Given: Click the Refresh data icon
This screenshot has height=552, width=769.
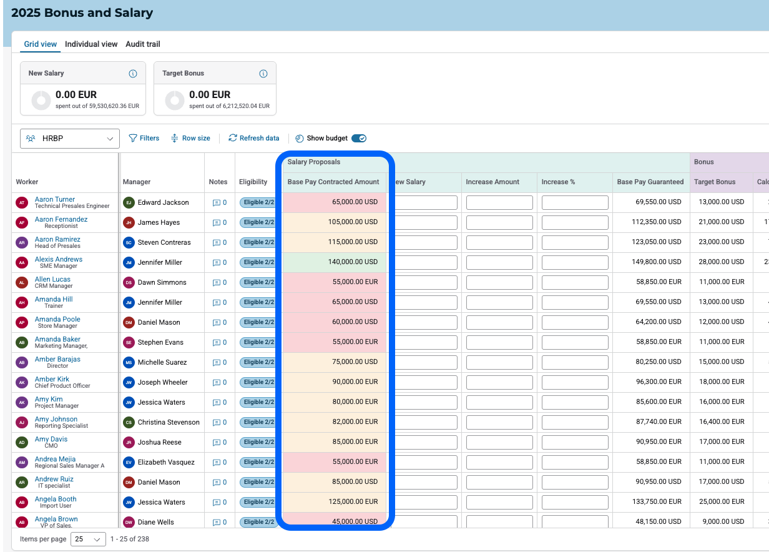Looking at the screenshot, I should (233, 138).
